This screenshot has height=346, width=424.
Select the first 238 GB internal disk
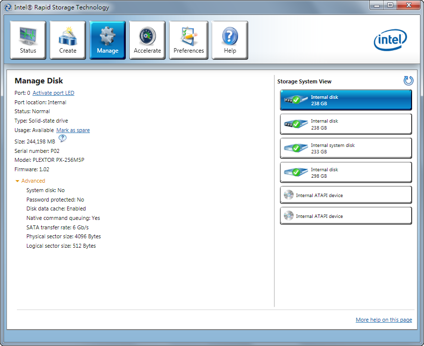(345, 100)
